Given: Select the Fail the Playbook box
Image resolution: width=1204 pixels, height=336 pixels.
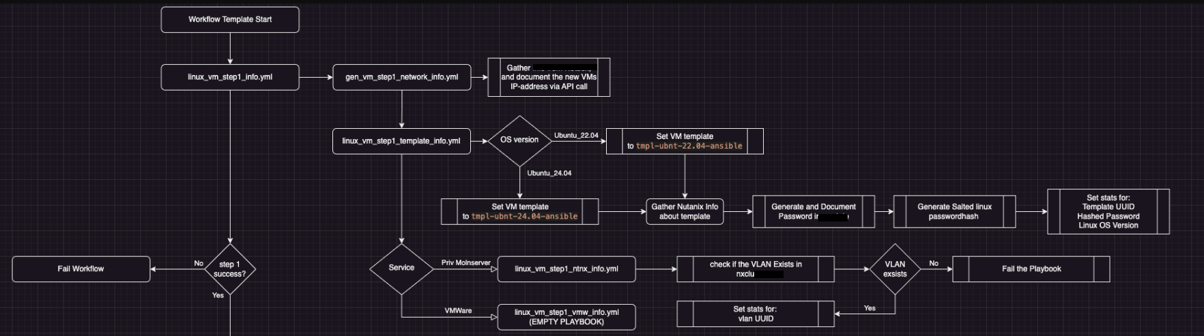Looking at the screenshot, I should click(x=1031, y=269).
